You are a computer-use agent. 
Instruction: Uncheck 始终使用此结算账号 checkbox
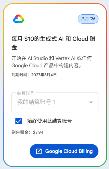click(x=19, y=121)
